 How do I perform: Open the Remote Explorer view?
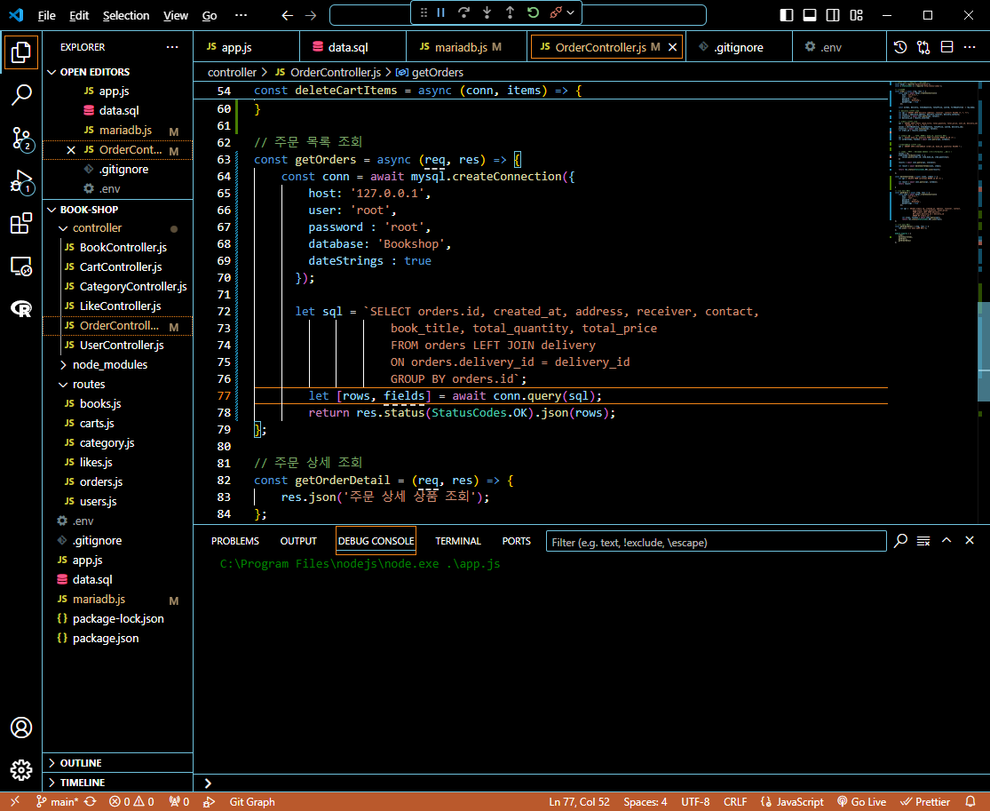tap(21, 266)
